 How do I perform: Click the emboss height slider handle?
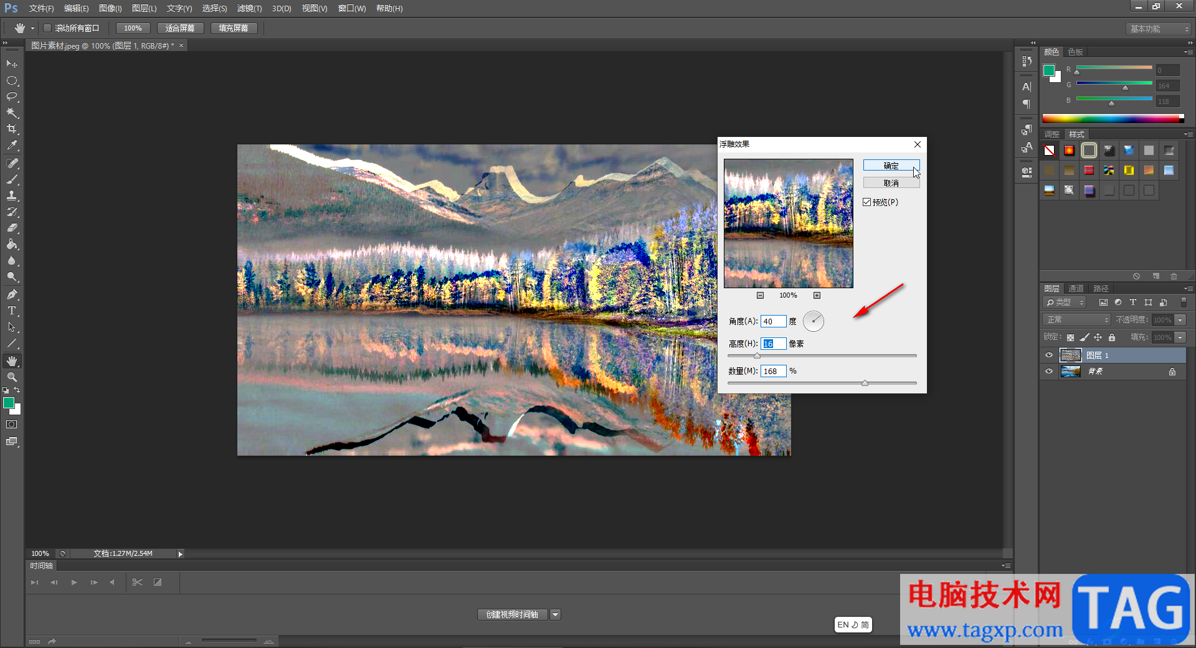click(x=757, y=356)
